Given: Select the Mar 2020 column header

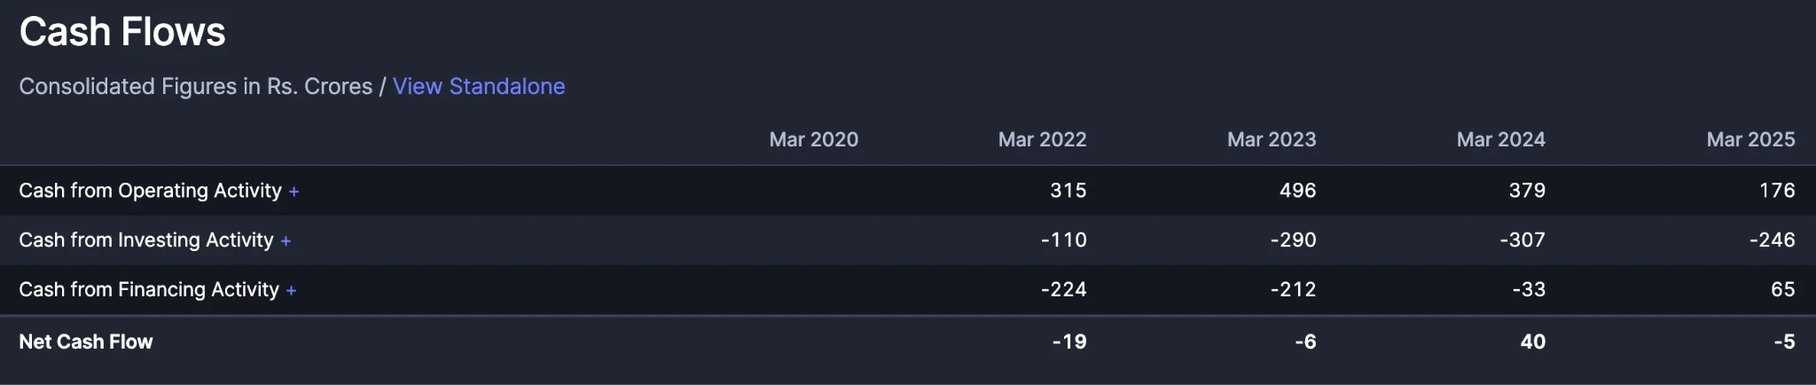Looking at the screenshot, I should pos(813,139).
